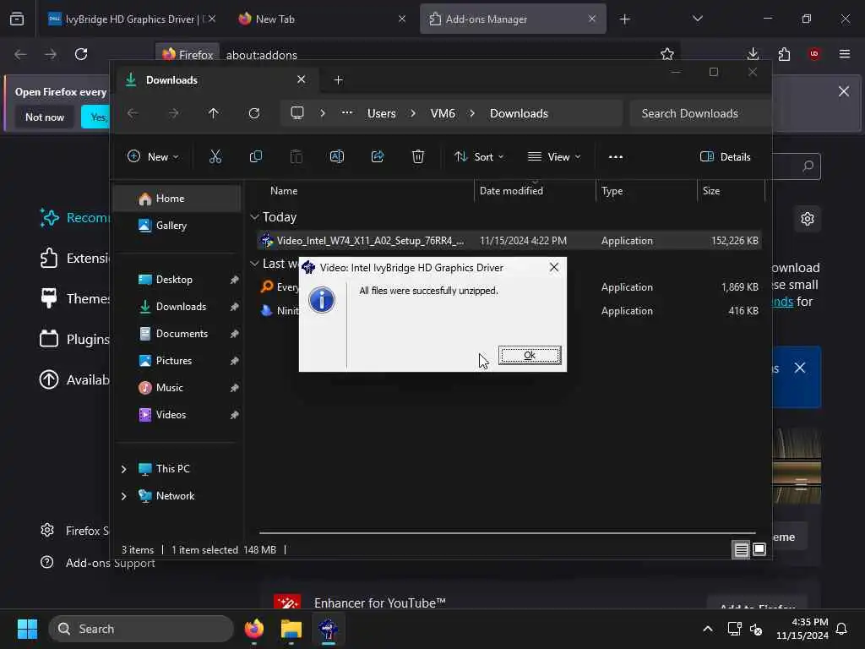This screenshot has height=649, width=865.
Task: Click the Cut icon in Explorer toolbar
Action: tap(215, 156)
